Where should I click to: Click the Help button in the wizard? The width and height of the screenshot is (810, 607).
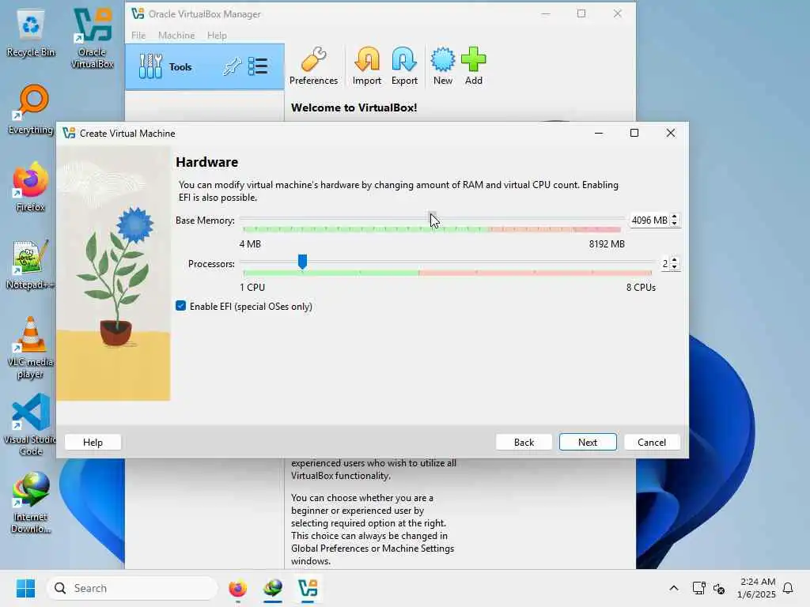point(93,443)
